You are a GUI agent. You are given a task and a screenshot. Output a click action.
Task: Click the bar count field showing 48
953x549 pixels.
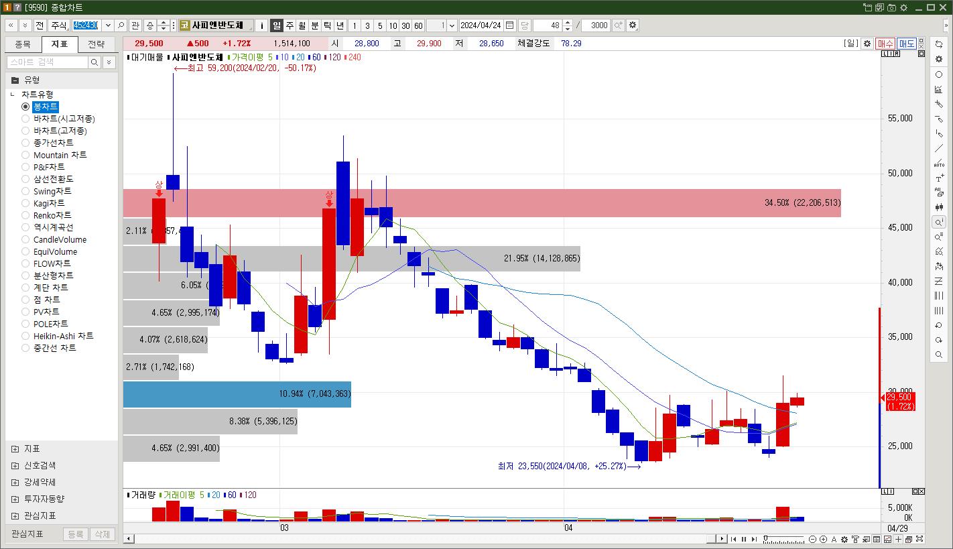547,25
